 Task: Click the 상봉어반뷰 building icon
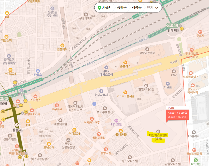[x=10, y=136]
